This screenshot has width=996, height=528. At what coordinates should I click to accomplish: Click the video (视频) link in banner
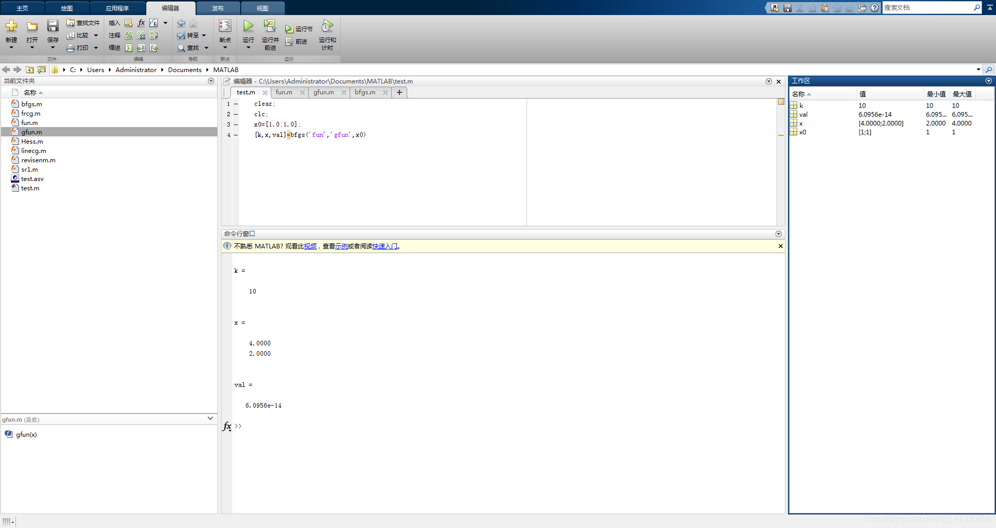(310, 246)
